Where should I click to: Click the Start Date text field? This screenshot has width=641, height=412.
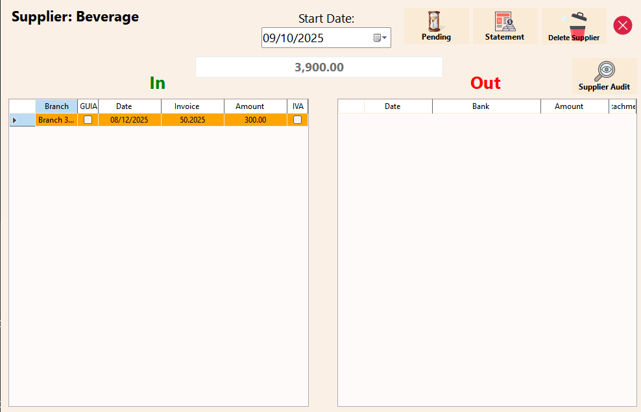tap(315, 38)
